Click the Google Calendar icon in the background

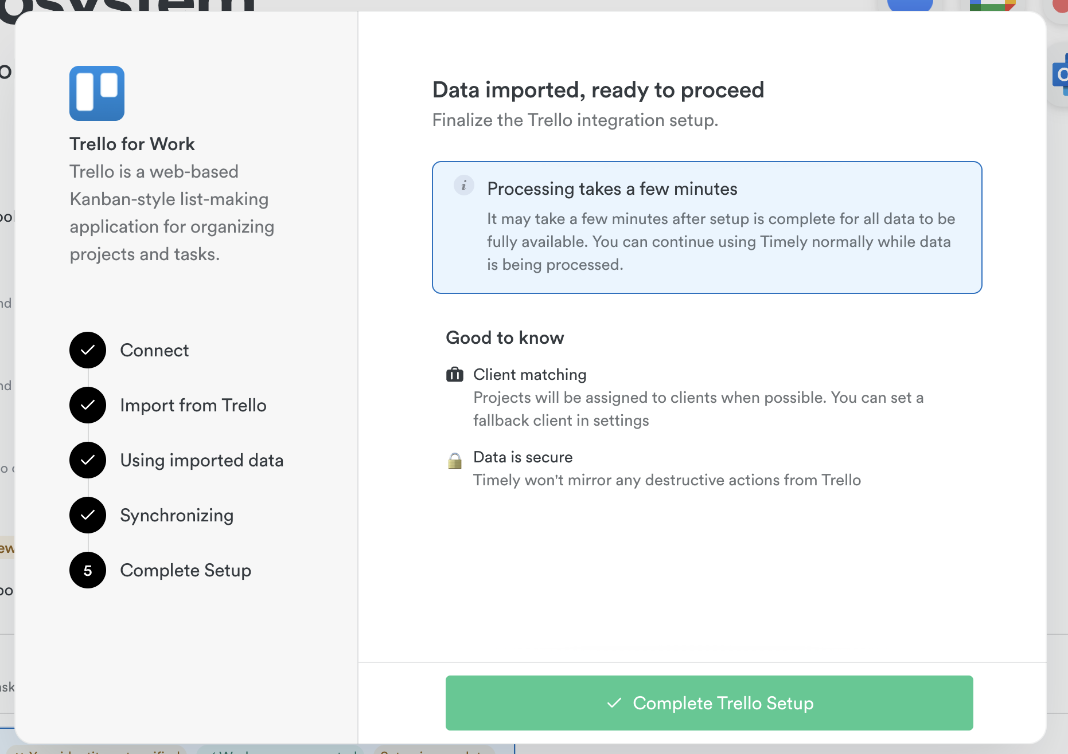tap(992, 5)
